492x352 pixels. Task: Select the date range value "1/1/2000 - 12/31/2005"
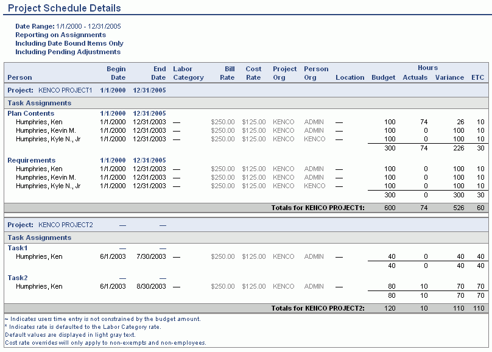[x=88, y=26]
